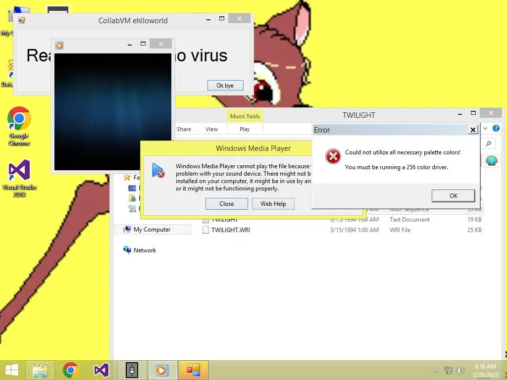
Task: Open the Visual Studio 2013 desktop shortcut
Action: [19, 178]
